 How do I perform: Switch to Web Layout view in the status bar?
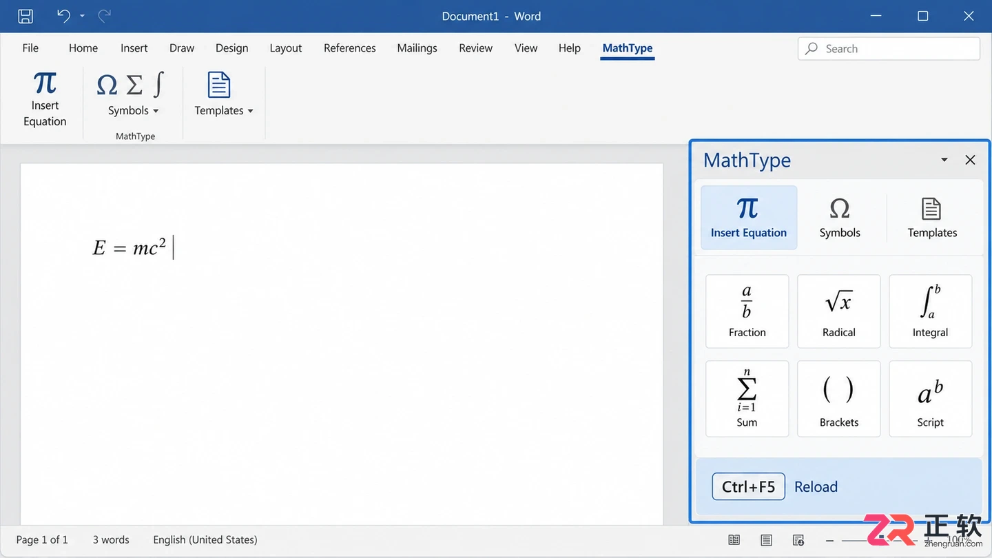(798, 540)
